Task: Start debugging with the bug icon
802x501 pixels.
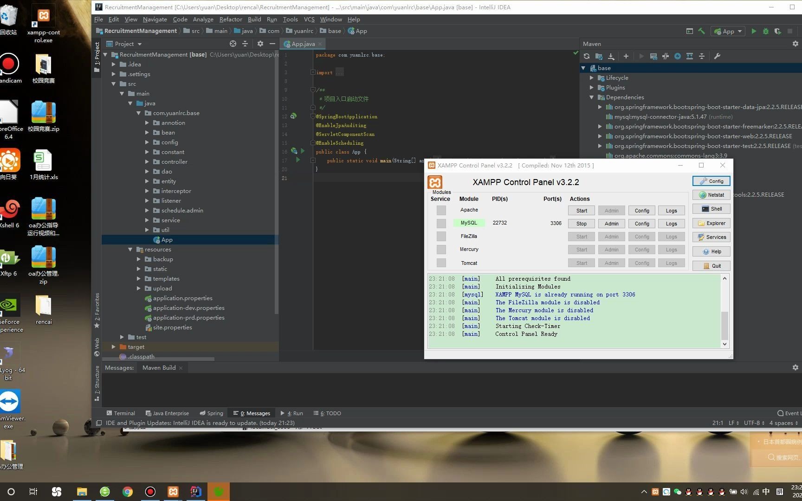Action: (766, 31)
